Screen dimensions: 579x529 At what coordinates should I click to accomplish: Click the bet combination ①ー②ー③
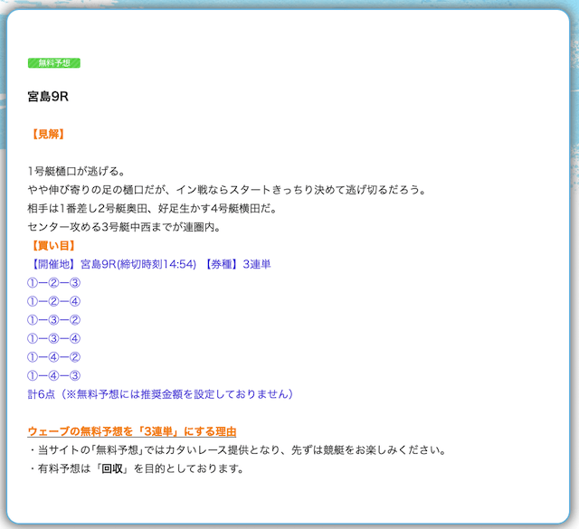(54, 283)
